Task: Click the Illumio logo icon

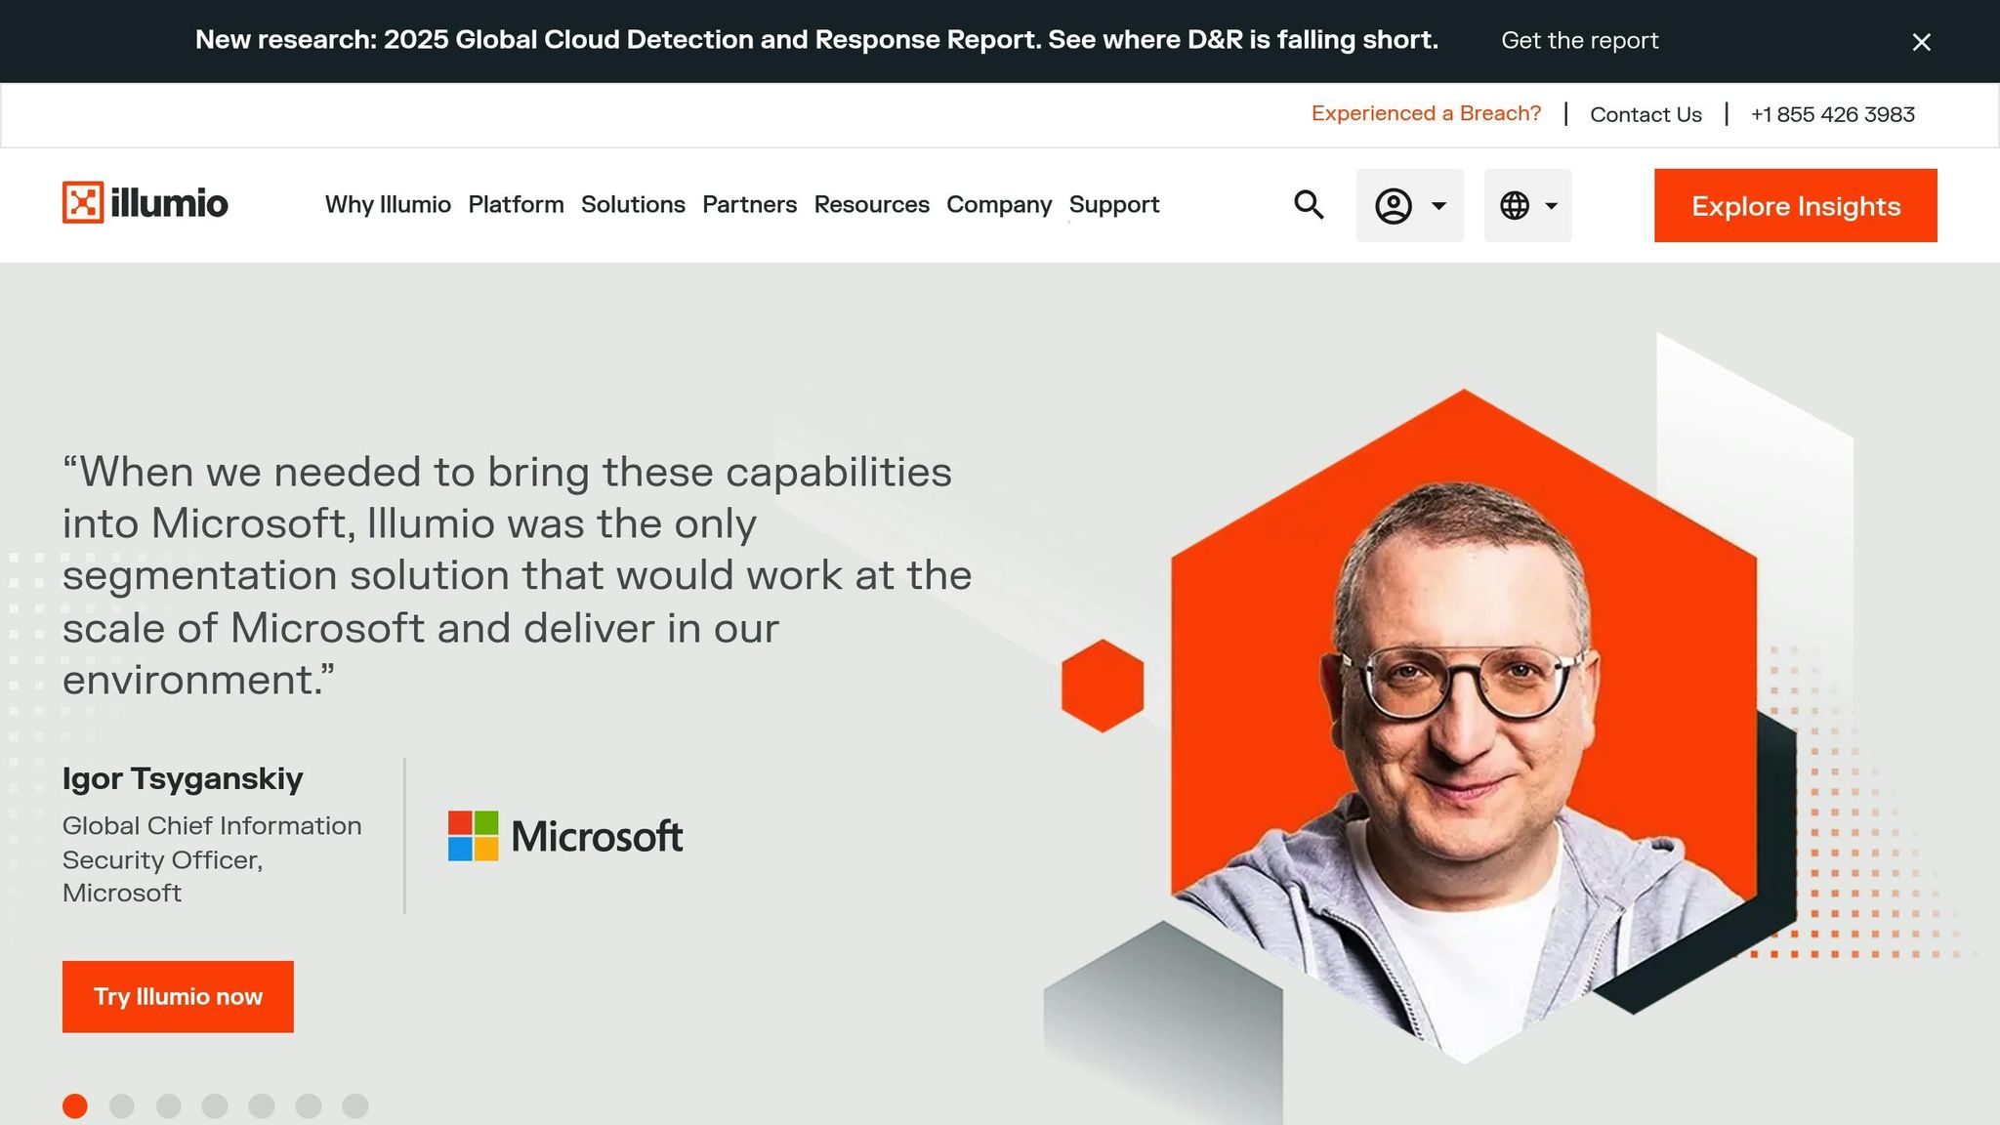Action: tap(83, 203)
